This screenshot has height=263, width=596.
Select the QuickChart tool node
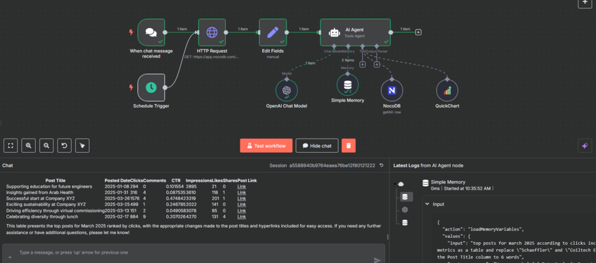pyautogui.click(x=447, y=90)
